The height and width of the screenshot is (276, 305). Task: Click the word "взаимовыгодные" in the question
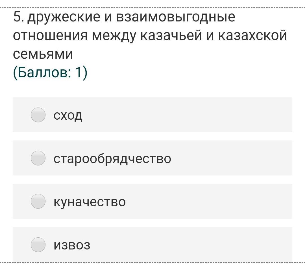point(175,17)
